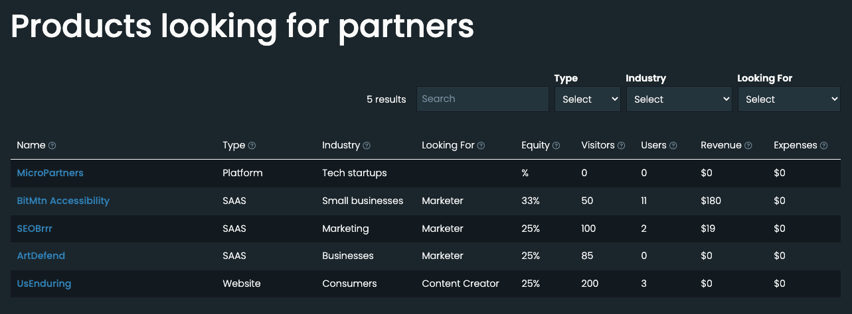
Task: Click the help icon next to Name
Action: [52, 146]
